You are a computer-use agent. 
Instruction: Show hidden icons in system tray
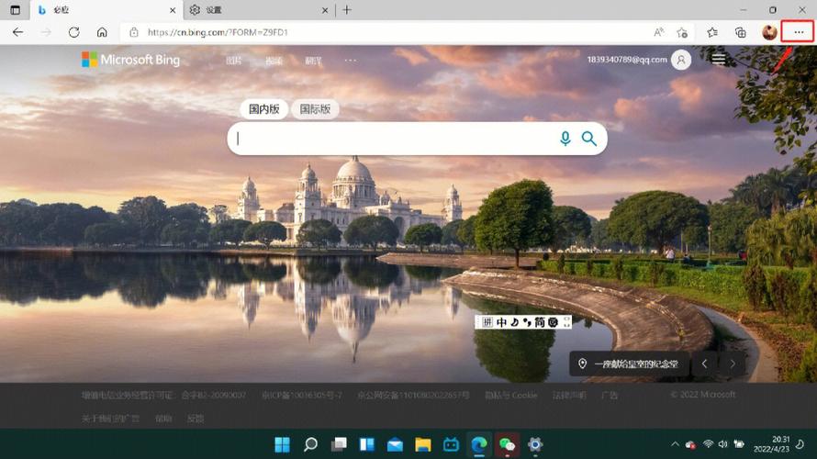[675, 445]
